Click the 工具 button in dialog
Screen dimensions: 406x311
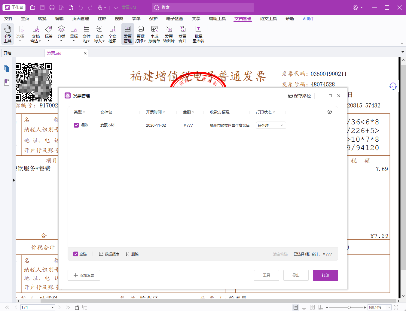point(267,275)
